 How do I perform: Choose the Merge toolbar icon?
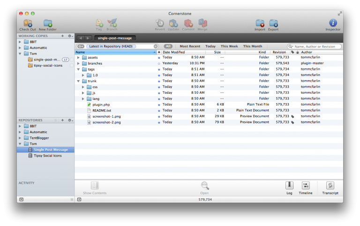(x=202, y=23)
